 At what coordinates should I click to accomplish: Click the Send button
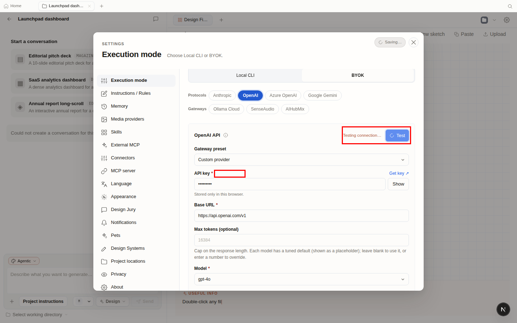pyautogui.click(x=145, y=301)
